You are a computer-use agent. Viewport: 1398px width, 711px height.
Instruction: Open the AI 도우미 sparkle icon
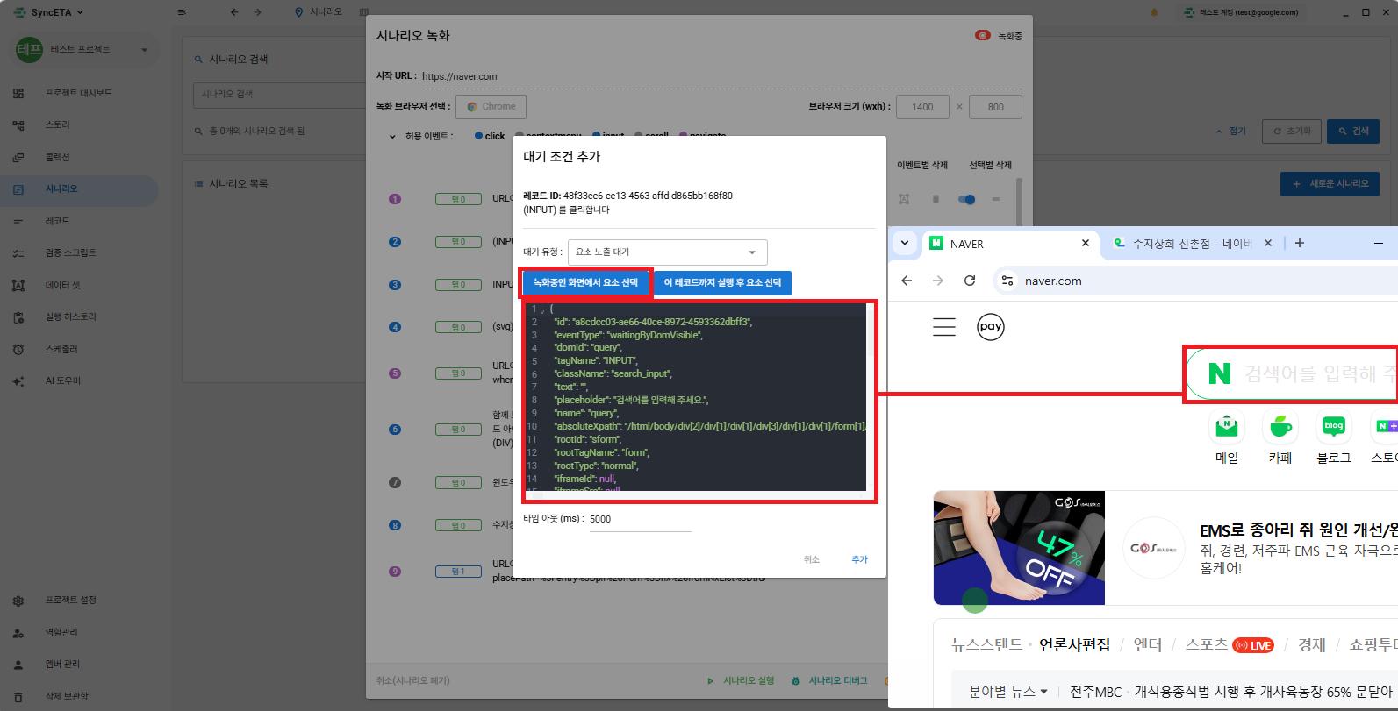pyautogui.click(x=18, y=380)
